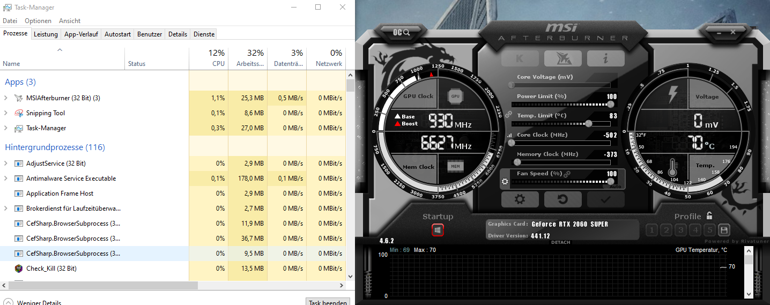770x305 pixels.
Task: Switch to the Leistung tab
Action: 46,34
